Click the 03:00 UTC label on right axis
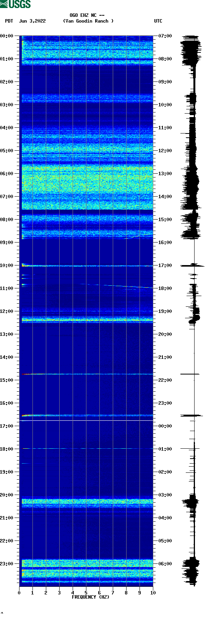This screenshot has width=211, height=617. (165, 495)
